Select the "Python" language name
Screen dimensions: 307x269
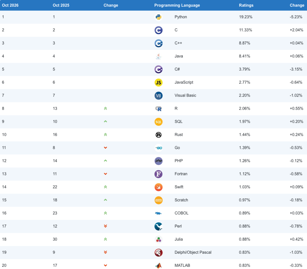[181, 17]
